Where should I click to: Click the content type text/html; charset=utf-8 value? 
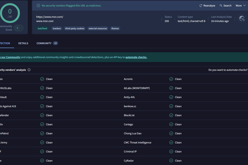point(191,21)
